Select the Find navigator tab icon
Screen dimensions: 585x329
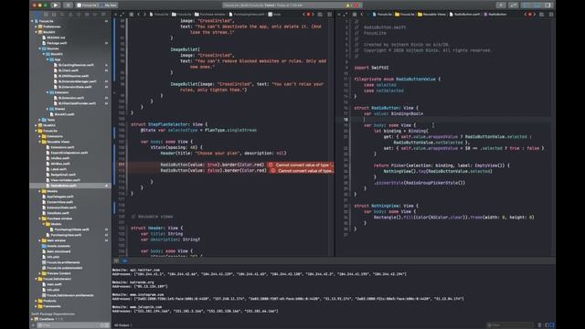[x=62, y=15]
